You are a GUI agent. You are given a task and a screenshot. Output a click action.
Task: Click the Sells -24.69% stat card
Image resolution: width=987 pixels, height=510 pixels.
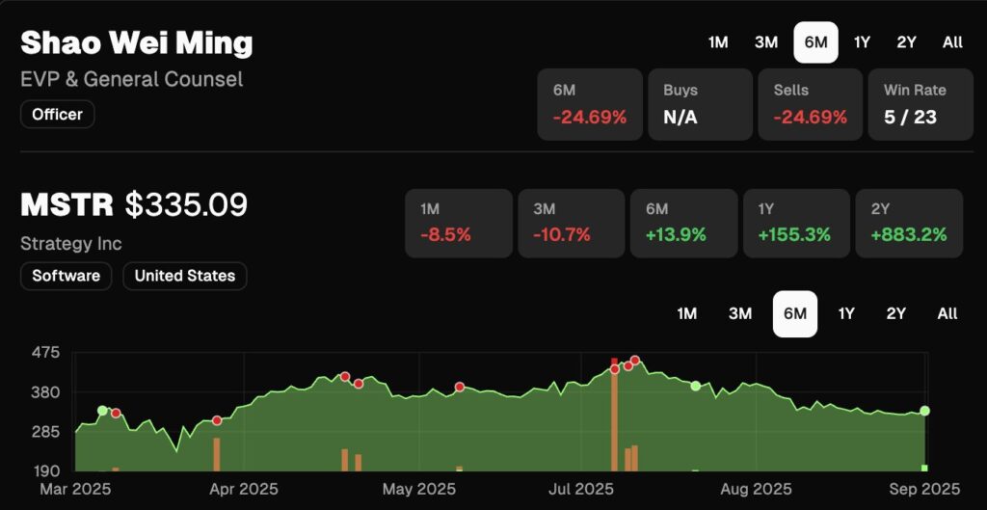[x=810, y=104]
